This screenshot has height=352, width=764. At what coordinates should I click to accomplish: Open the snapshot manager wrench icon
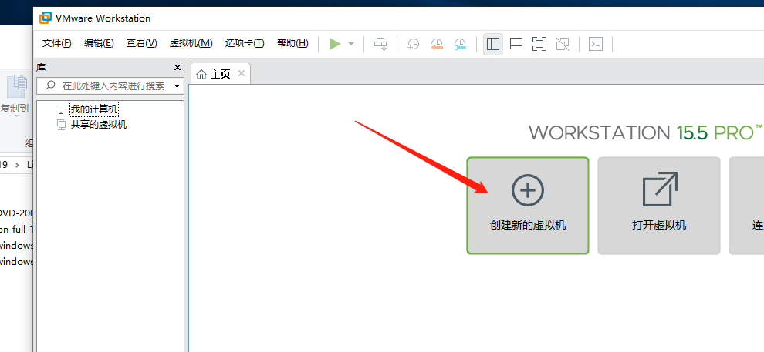pyautogui.click(x=460, y=44)
